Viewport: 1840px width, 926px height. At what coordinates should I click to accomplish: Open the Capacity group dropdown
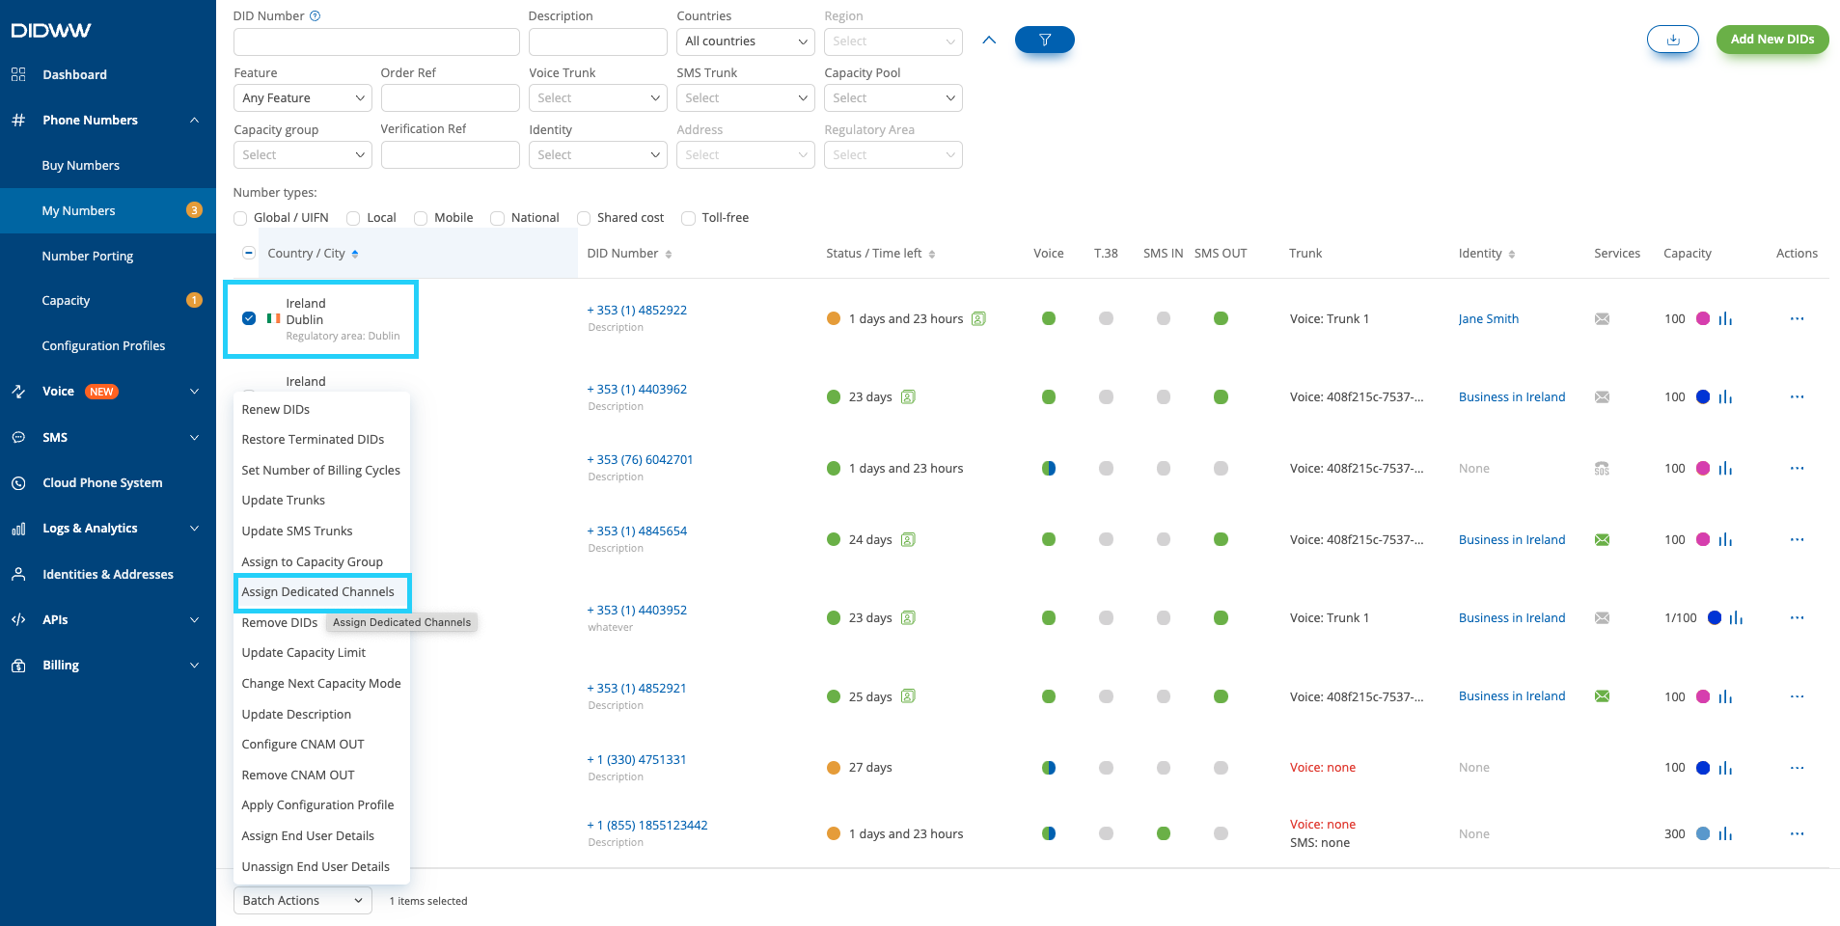click(302, 155)
